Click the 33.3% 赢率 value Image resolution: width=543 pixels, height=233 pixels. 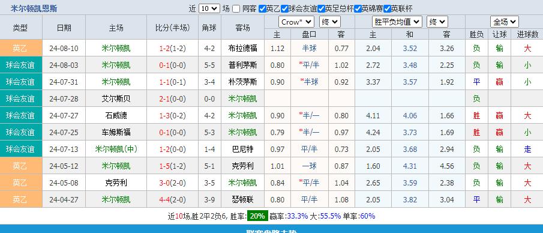click(298, 216)
